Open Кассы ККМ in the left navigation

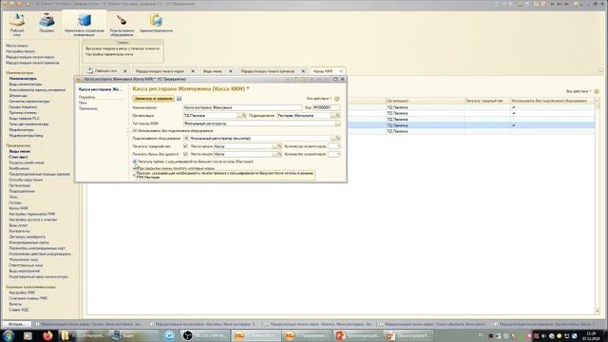(x=19, y=208)
